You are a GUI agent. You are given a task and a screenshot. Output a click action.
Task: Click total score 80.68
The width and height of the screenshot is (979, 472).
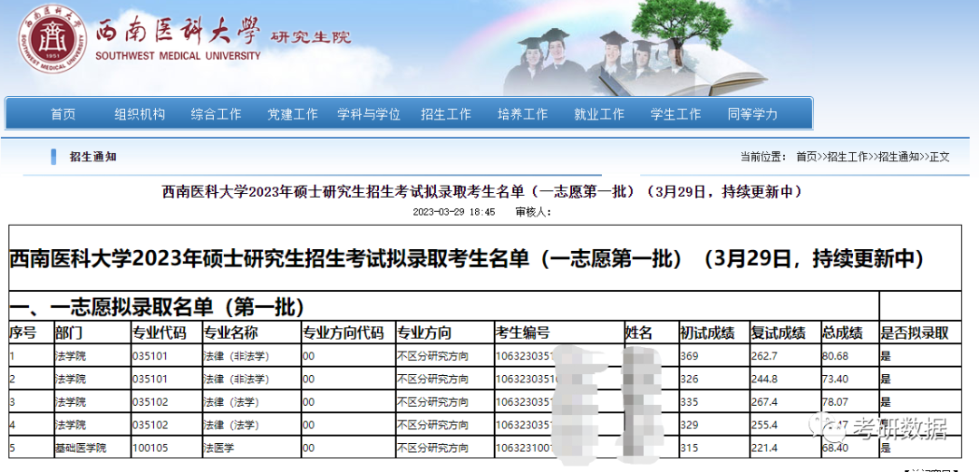pyautogui.click(x=836, y=357)
